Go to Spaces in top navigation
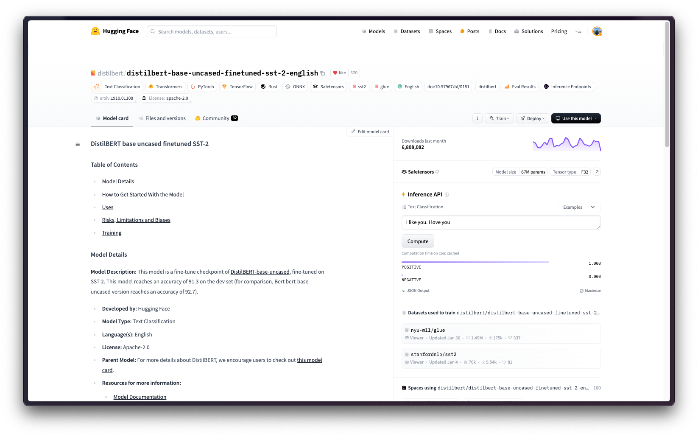The height and width of the screenshot is (437, 698). 440,31
